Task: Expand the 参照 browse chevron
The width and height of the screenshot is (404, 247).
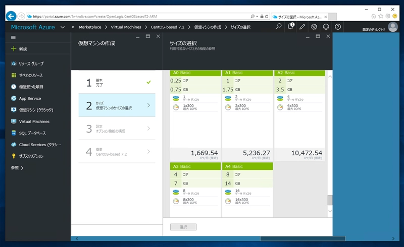Action: [22, 168]
